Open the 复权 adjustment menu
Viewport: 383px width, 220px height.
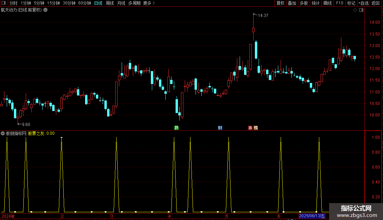280,3
